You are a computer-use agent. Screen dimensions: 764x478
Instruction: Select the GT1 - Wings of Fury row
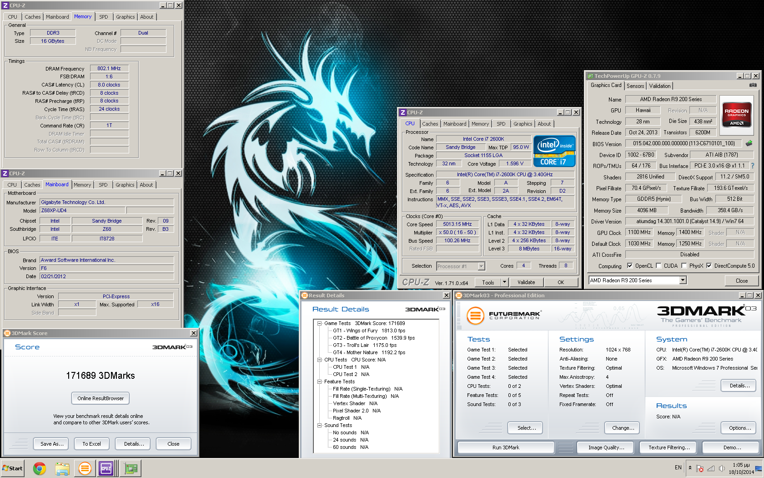pyautogui.click(x=369, y=331)
